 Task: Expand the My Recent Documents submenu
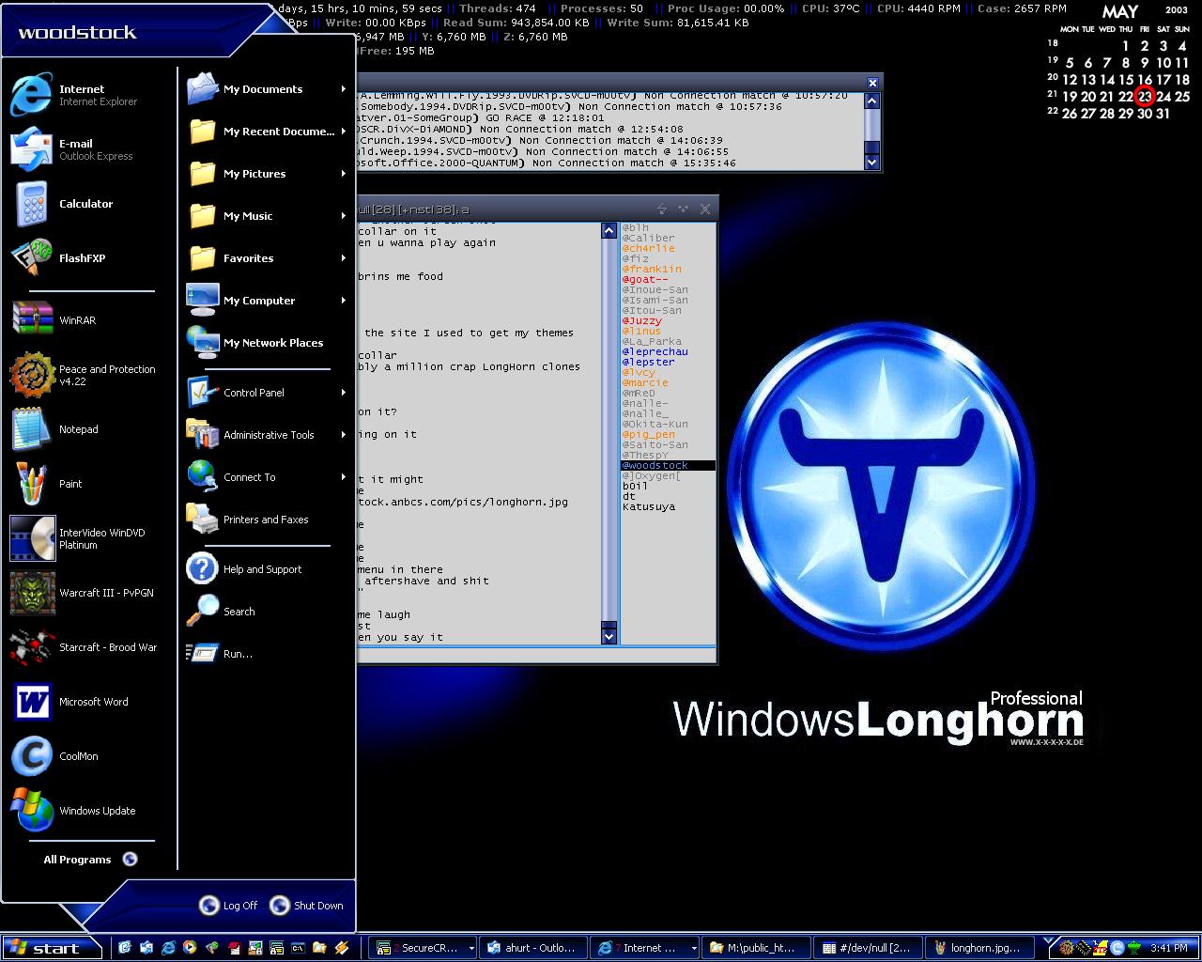pos(267,132)
